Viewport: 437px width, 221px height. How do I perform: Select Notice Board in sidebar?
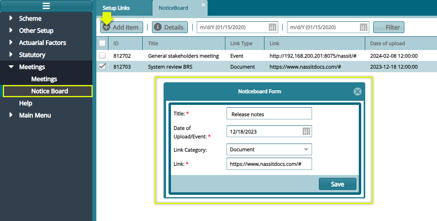(x=50, y=91)
